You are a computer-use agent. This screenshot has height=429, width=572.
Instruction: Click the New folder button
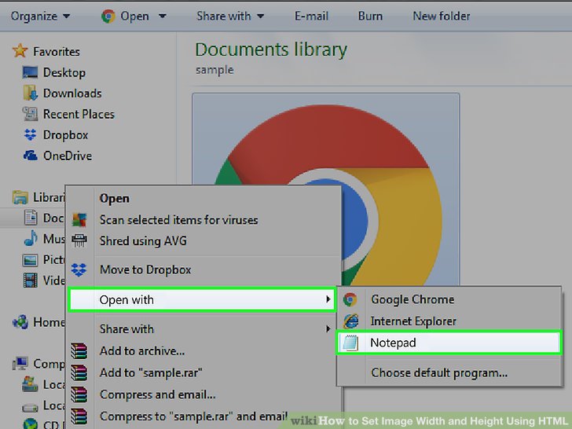pyautogui.click(x=441, y=16)
